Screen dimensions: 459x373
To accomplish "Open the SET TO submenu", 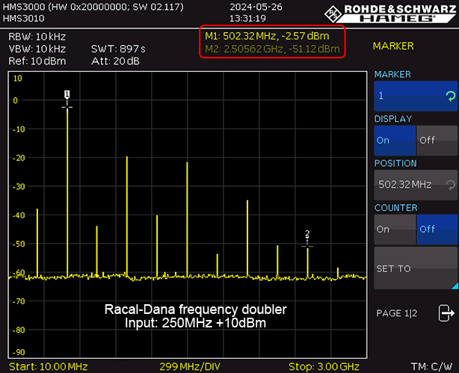I will 416,268.
